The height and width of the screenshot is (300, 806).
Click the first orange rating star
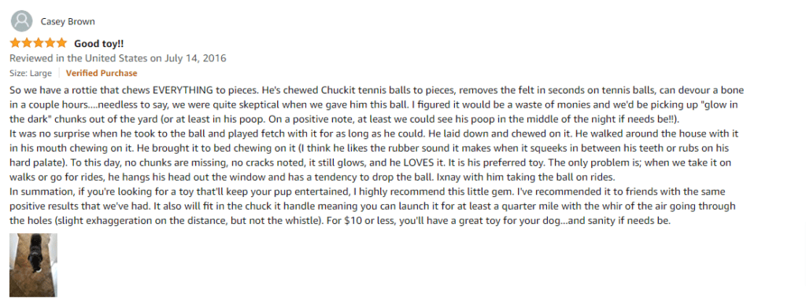tap(15, 42)
